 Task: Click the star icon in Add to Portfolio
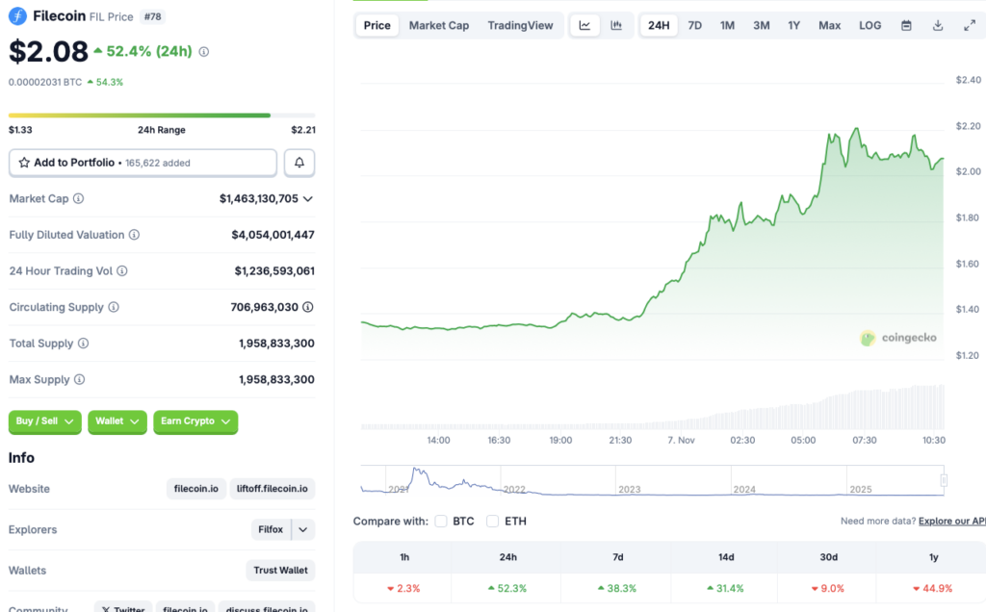26,162
